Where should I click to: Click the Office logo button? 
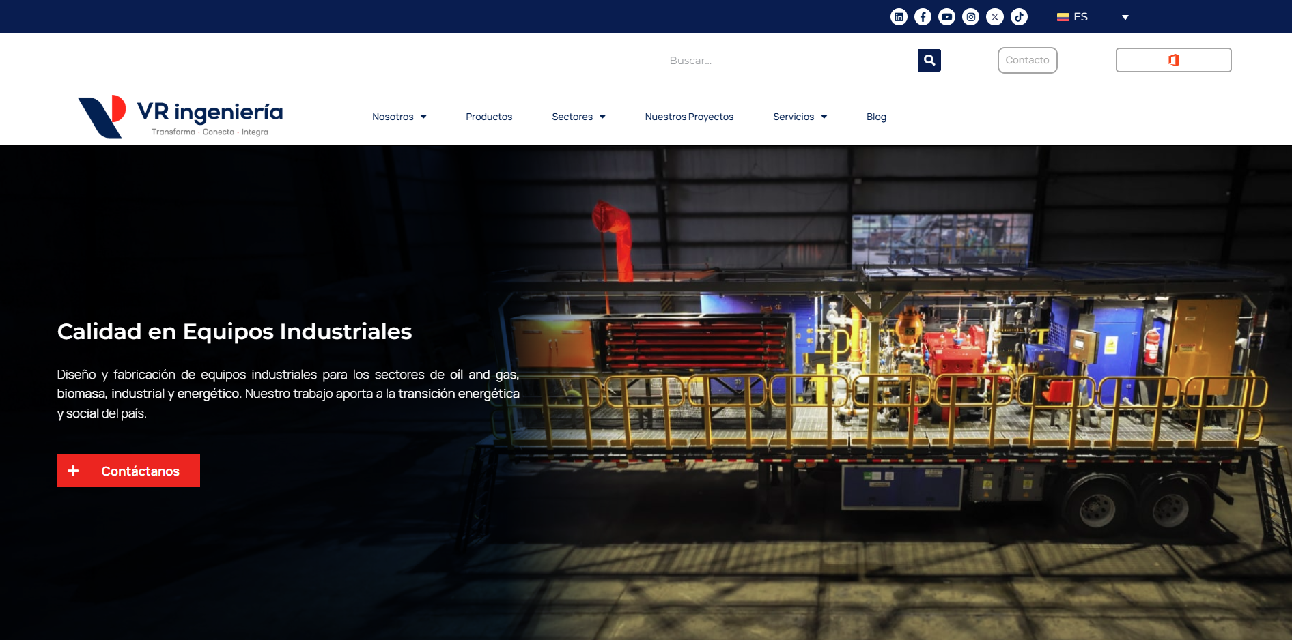[x=1173, y=60]
